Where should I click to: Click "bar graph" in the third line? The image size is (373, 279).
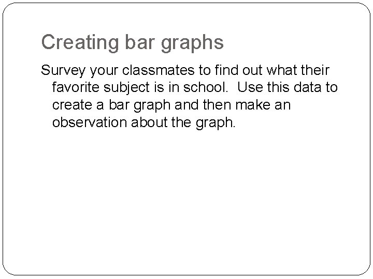140,106
